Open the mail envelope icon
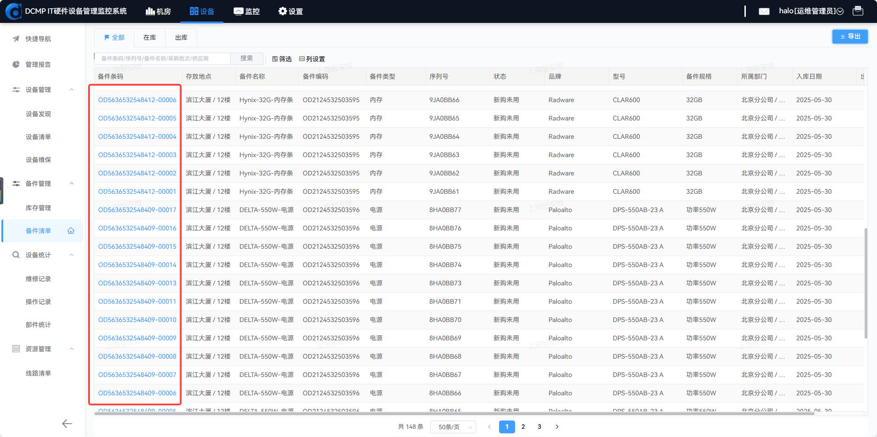Screen dimensions: 877x437 tap(764, 11)
